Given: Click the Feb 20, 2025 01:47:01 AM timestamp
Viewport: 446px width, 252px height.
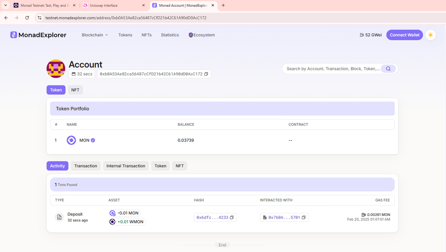Looking at the screenshot, I should click(369, 219).
